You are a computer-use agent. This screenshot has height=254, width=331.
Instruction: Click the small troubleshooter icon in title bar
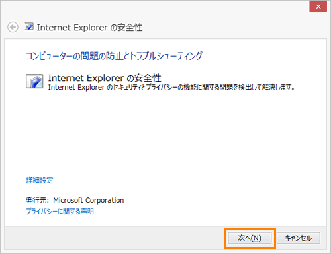coord(29,26)
